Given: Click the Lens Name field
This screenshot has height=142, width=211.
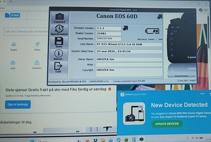Looking at the screenshot, I should 129,44.
